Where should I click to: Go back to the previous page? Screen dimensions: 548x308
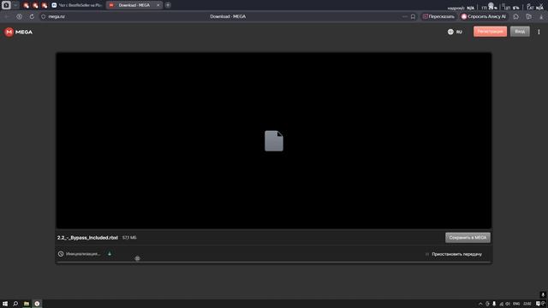(x=7, y=16)
